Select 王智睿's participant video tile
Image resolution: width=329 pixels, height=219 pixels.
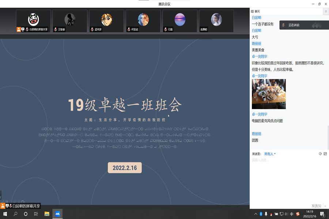[70, 21]
